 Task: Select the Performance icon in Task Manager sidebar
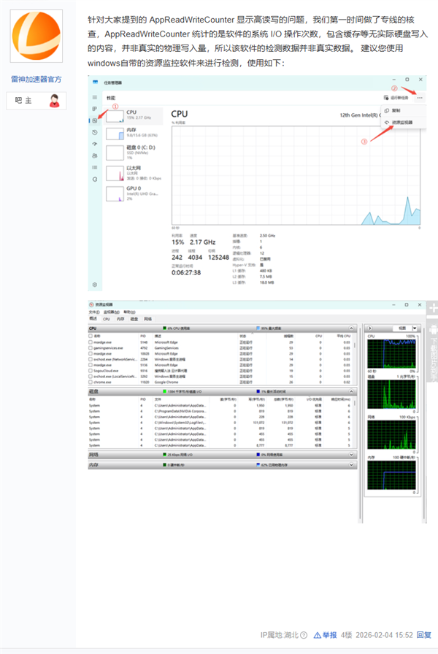pyautogui.click(x=94, y=120)
